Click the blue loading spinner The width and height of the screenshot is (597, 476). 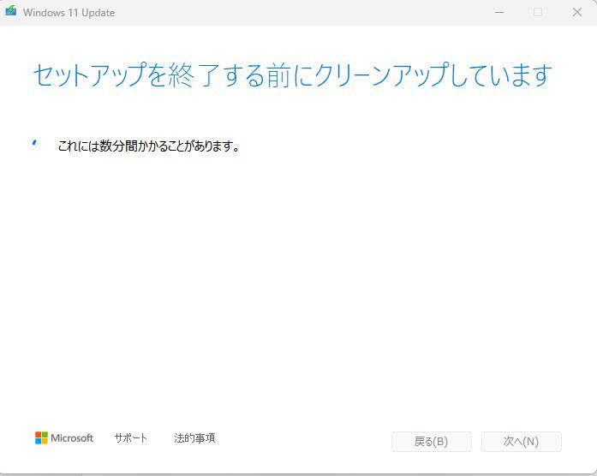click(x=34, y=143)
